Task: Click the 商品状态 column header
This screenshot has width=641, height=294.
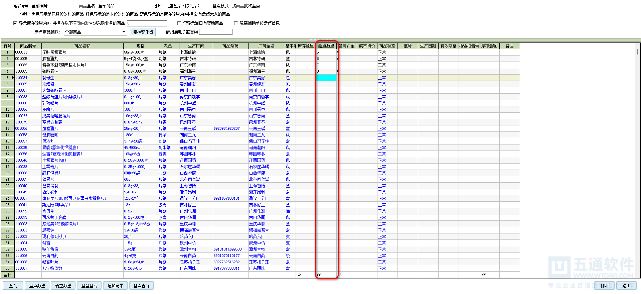Action: (387, 46)
